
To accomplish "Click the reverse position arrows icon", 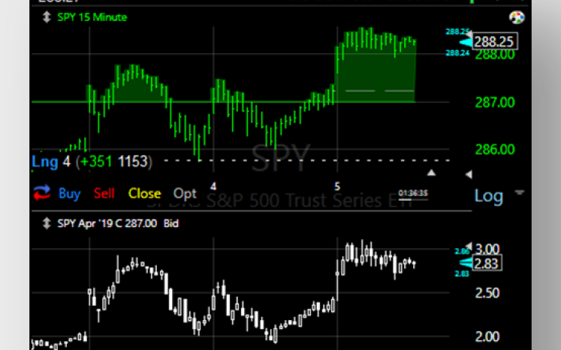I will click(x=42, y=193).
